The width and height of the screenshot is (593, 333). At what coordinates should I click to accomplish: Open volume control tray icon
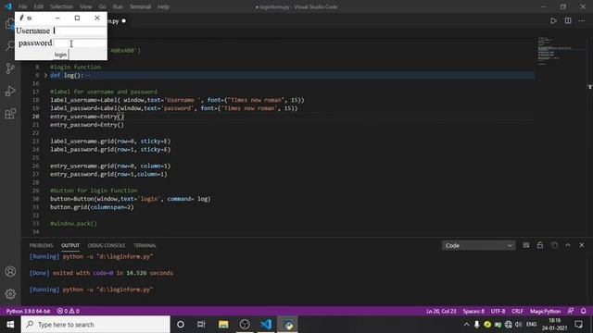(519, 325)
